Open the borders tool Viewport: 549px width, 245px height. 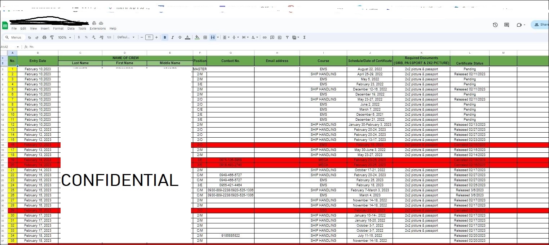tap(205, 37)
